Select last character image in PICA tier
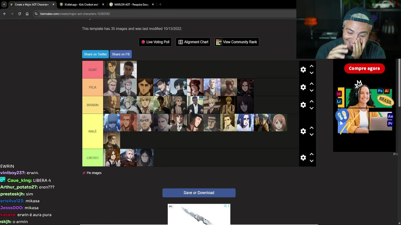Screen dimensions: 401x225 click(x=245, y=87)
